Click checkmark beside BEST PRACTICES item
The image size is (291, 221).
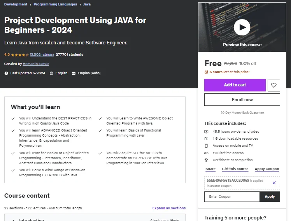[x=13, y=118]
